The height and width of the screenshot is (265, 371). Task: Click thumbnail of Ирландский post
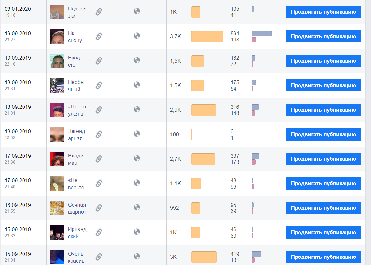click(57, 233)
